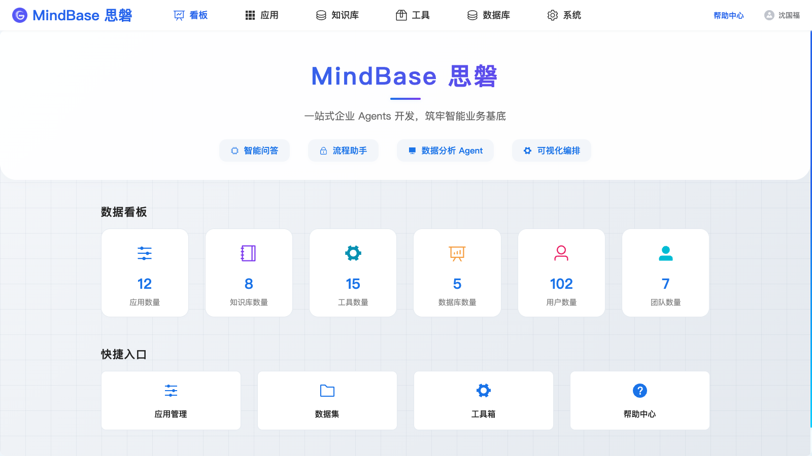
Task: Launch the 智能问答 button
Action: click(254, 150)
